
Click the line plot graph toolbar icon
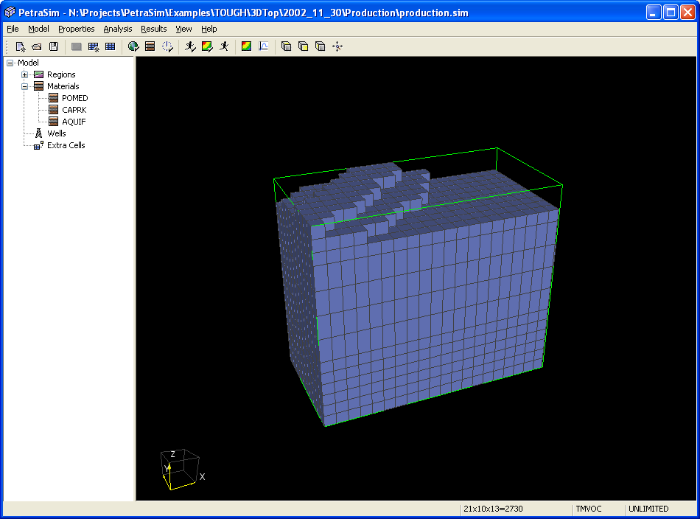click(x=263, y=46)
